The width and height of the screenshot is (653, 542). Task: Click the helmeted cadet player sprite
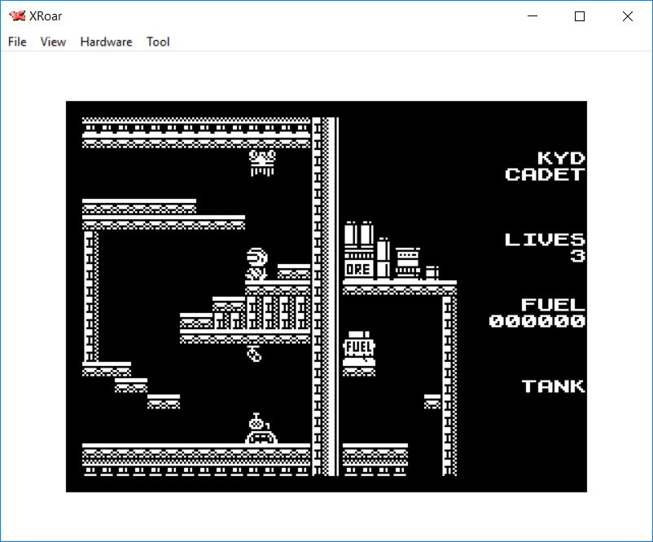click(256, 264)
